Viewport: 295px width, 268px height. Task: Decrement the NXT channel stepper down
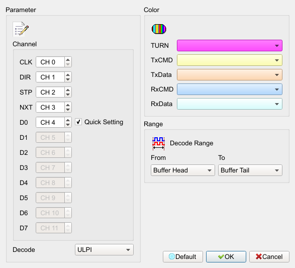68,110
